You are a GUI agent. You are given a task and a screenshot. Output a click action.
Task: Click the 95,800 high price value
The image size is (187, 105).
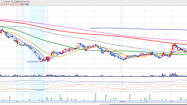tap(10, 4)
